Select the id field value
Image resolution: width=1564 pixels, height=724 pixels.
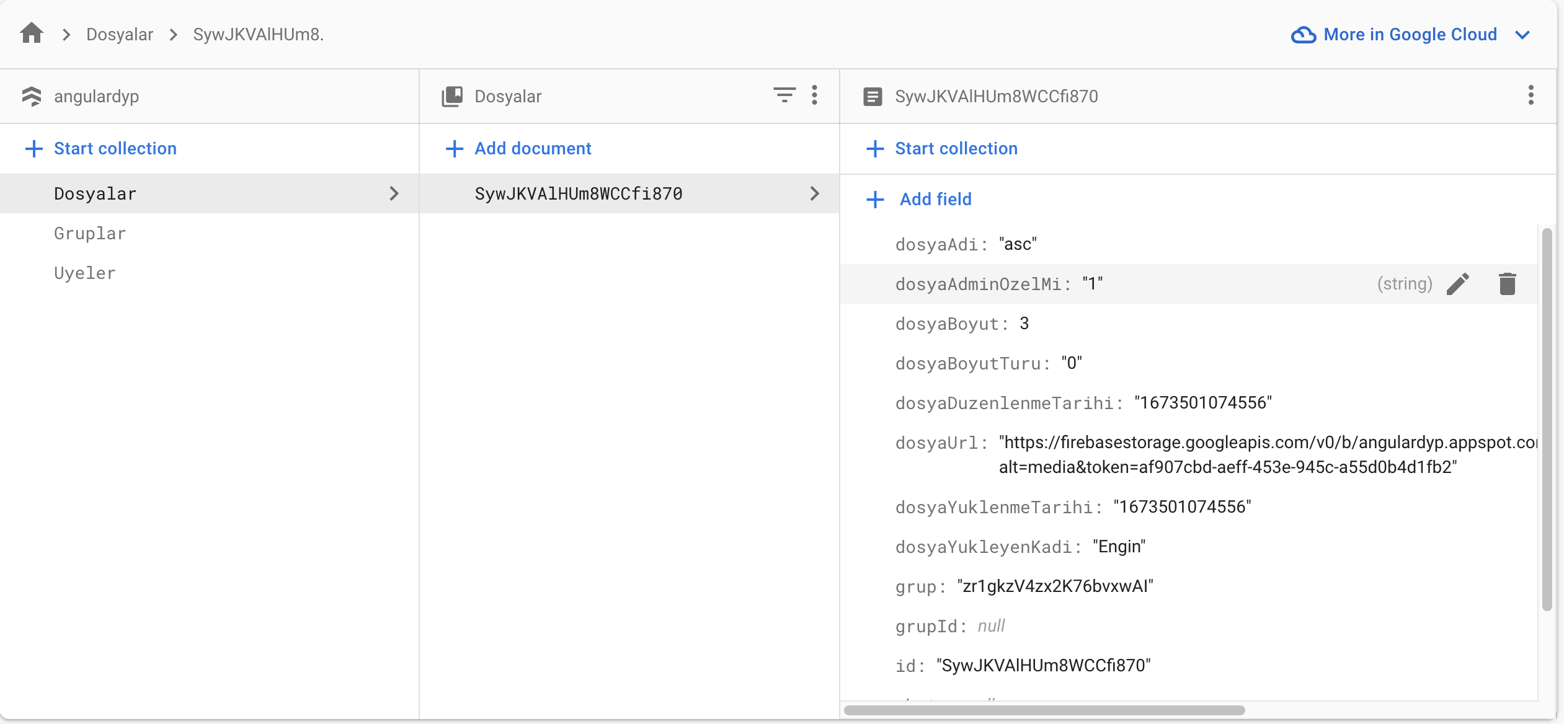(1043, 666)
